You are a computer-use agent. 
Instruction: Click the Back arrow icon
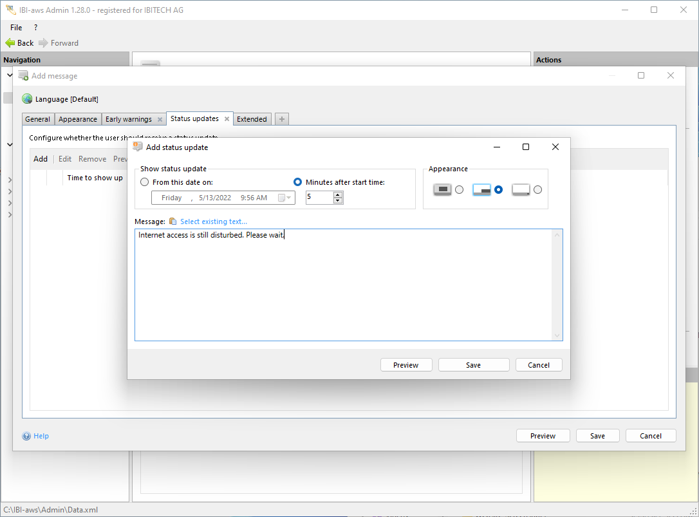coord(10,43)
